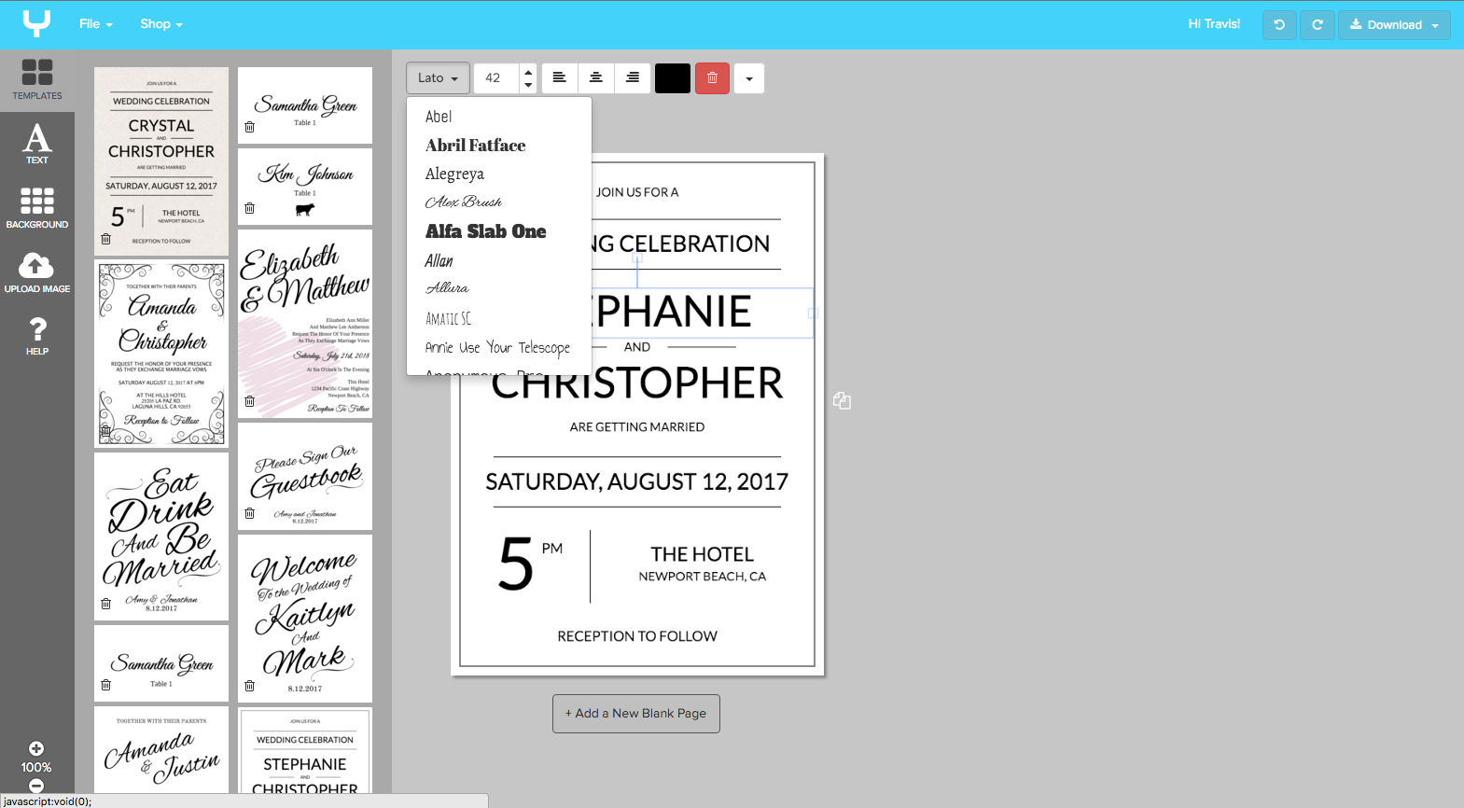Delete the selected text element
Image resolution: width=1464 pixels, height=808 pixels.
(712, 77)
